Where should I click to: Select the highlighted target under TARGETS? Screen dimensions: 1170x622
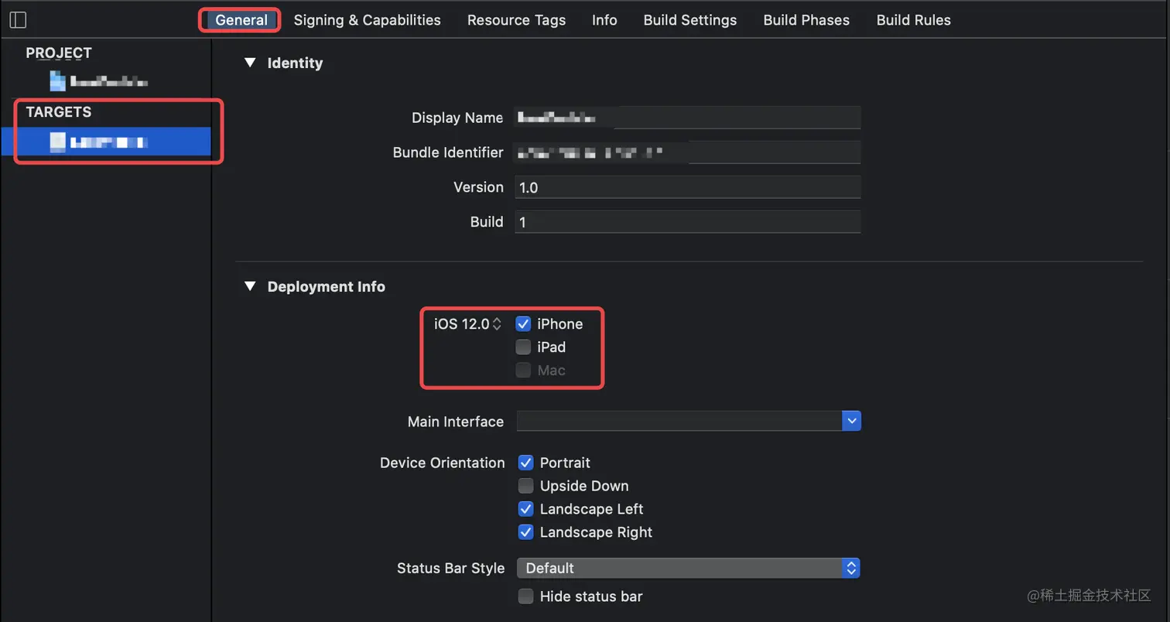(x=106, y=142)
